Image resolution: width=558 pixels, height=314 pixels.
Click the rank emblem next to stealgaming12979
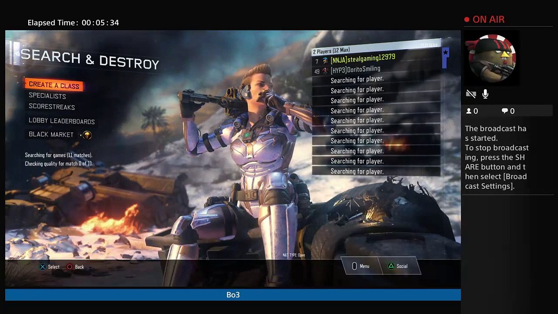[325, 61]
